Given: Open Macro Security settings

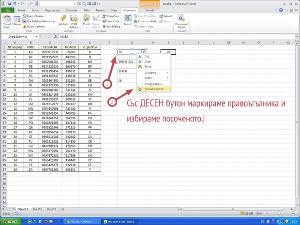Looking at the screenshot, I should pyautogui.click(x=34, y=27).
